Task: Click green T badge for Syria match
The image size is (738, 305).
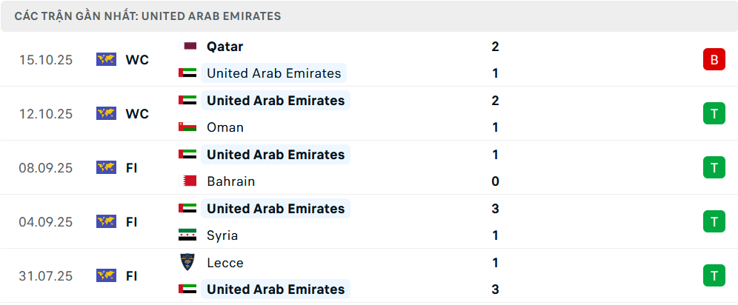Action: (x=714, y=221)
